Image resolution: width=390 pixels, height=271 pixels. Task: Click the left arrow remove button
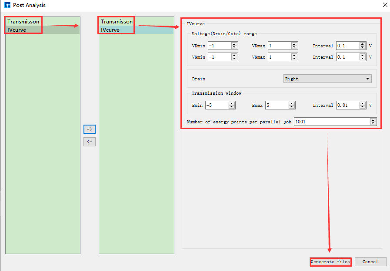coord(89,142)
